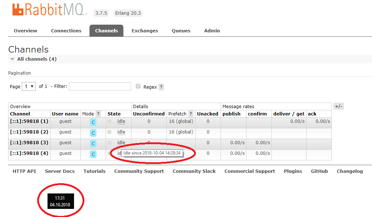This screenshot has height=217, width=372.
Task: Open channel [::1]:59818 (4)
Action: coord(29,153)
